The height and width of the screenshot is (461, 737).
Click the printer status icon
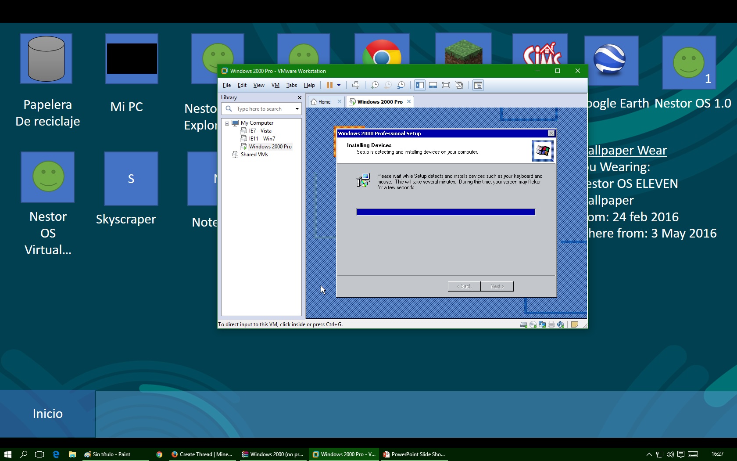551,324
